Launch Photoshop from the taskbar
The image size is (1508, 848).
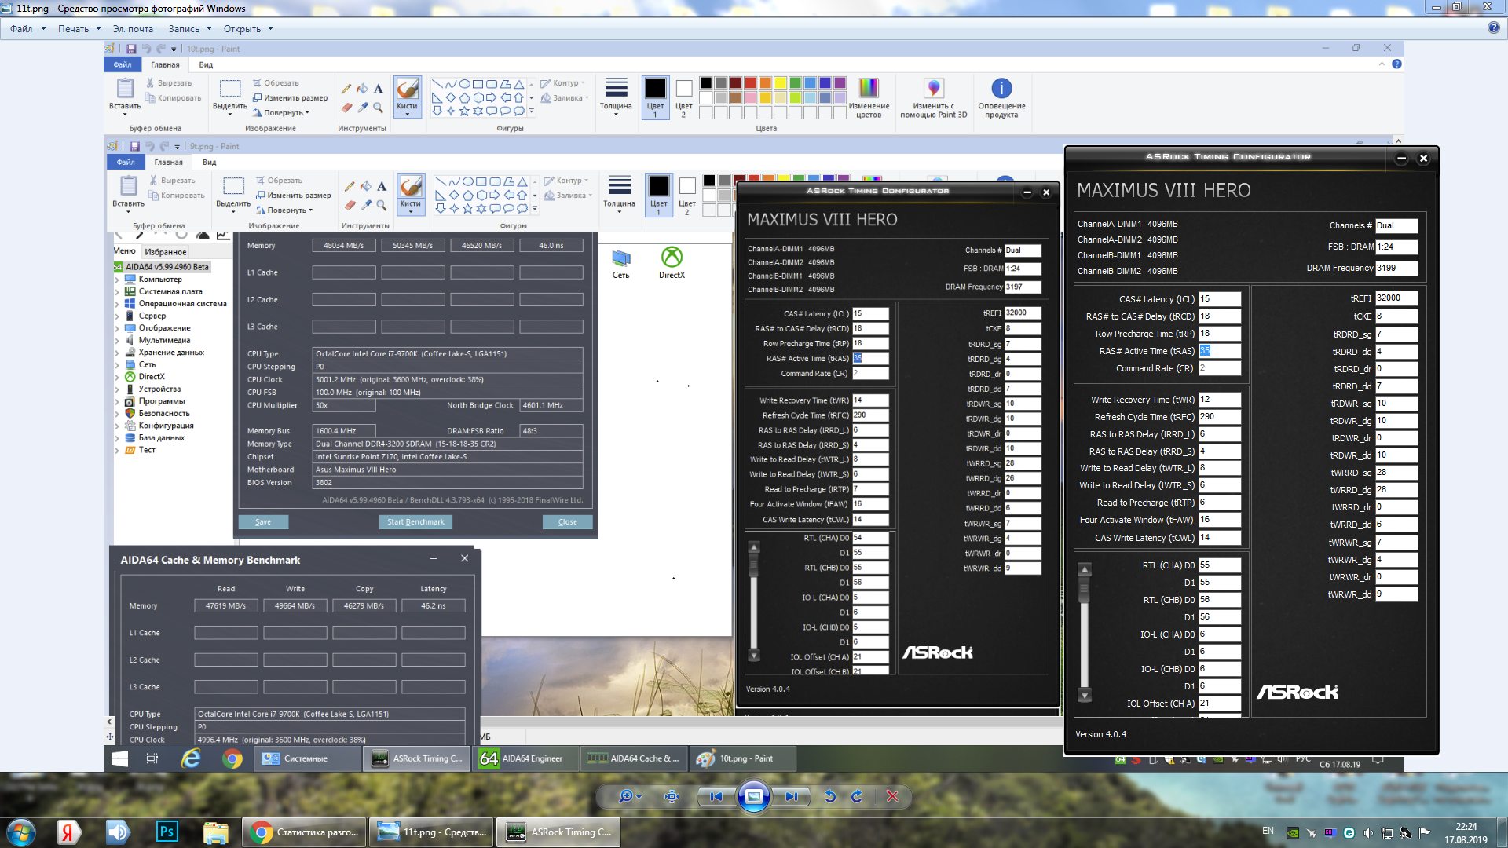(x=167, y=832)
